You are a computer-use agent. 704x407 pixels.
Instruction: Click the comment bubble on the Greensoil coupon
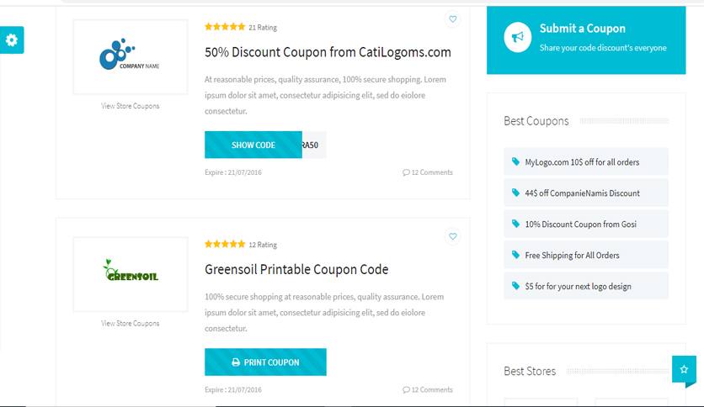point(406,390)
